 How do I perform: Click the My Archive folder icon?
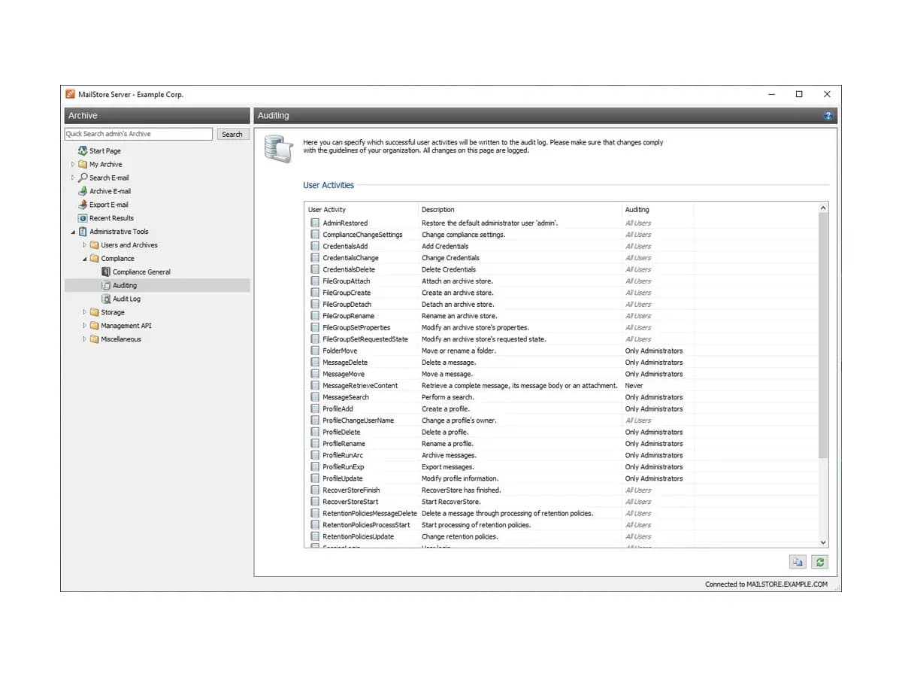click(x=83, y=164)
